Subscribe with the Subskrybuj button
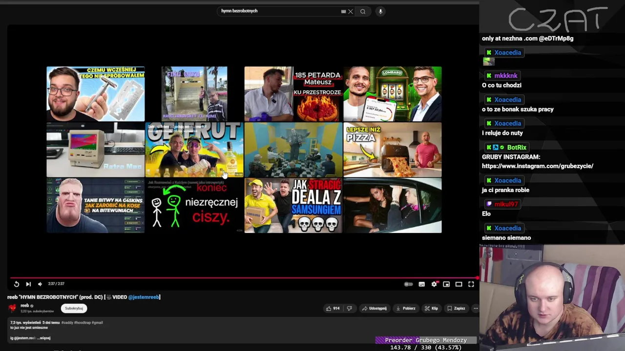This screenshot has height=351, width=625. pos(74,308)
